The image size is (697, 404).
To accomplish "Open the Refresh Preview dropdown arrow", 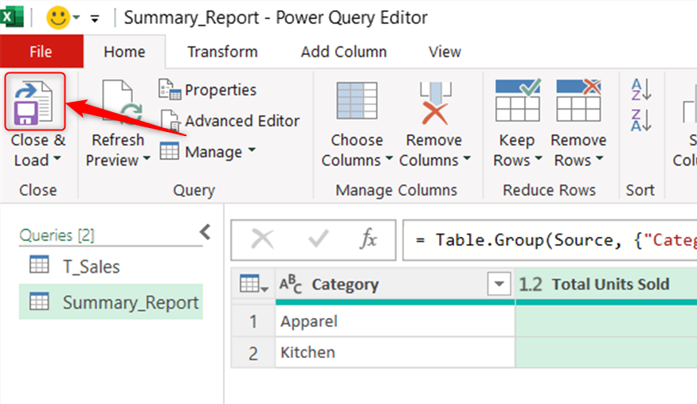I will click(147, 158).
